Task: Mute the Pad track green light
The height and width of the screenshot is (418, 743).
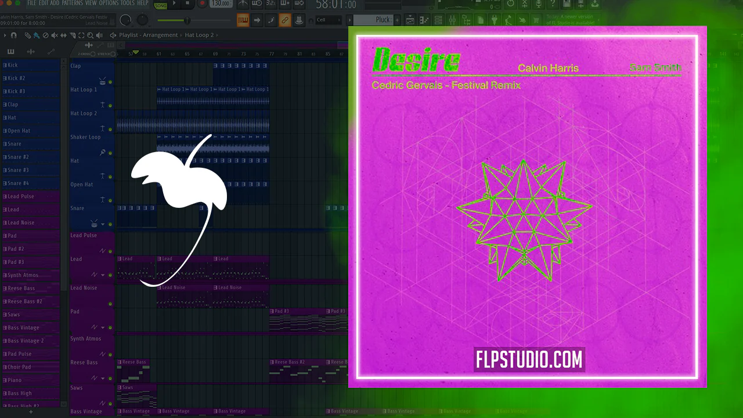Action: pyautogui.click(x=110, y=327)
